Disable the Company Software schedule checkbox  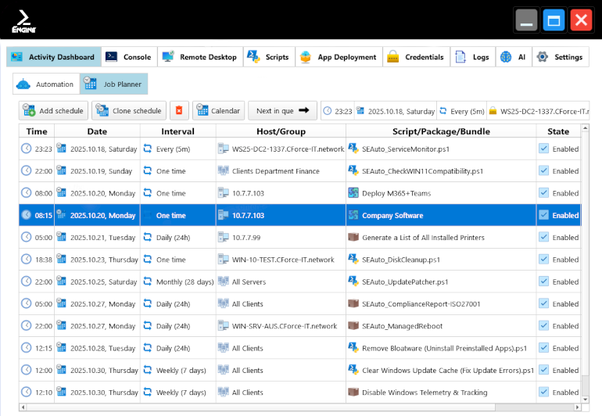tap(544, 215)
